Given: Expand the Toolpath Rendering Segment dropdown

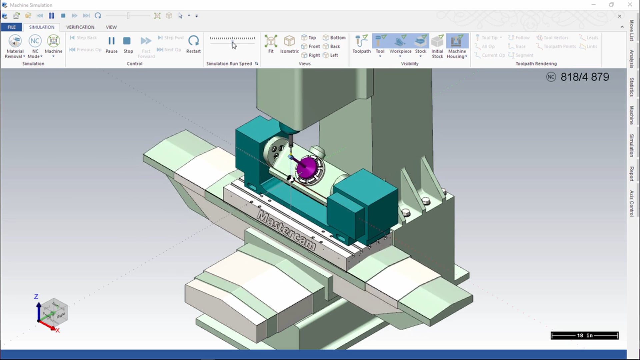Looking at the screenshot, I should (524, 55).
